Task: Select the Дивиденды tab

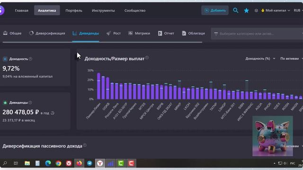Action: tap(86, 34)
